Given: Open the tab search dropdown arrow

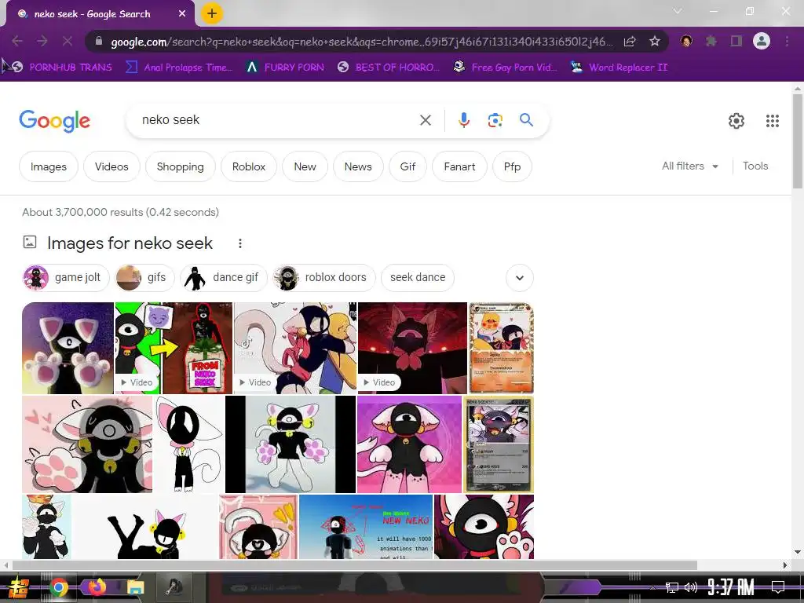Looking at the screenshot, I should click(678, 11).
